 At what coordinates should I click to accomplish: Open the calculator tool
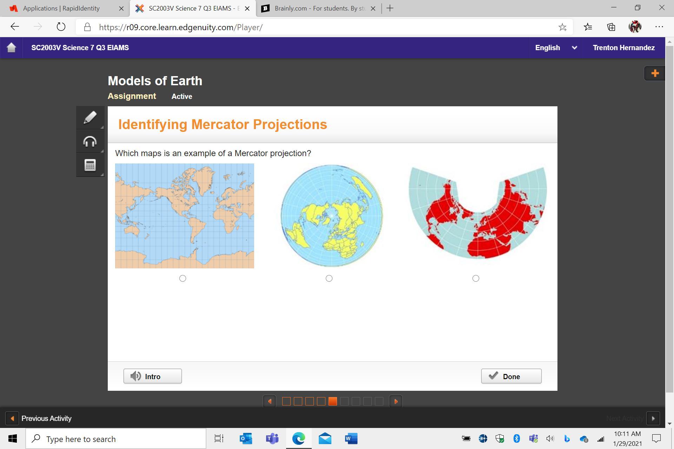(x=90, y=165)
